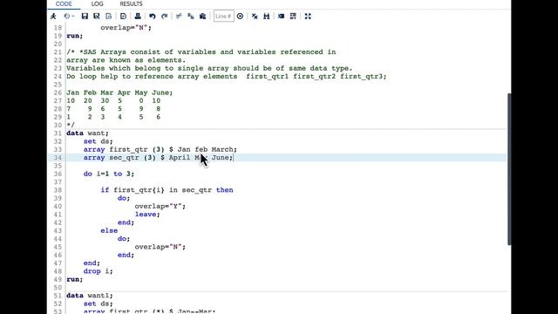Click the 'if first_qtr{i} in sec_qtr then' line
Image resolution: width=558 pixels, height=314 pixels.
pyautogui.click(x=167, y=190)
